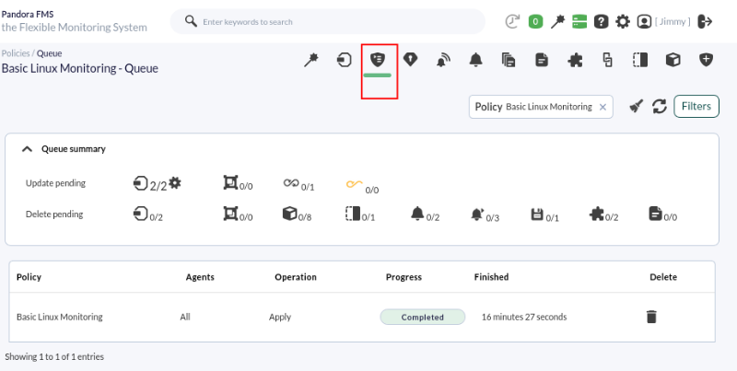Click the refresh arrows icon

[x=660, y=107]
